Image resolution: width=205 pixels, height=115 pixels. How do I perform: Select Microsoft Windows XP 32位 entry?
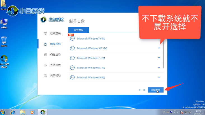[116, 48]
